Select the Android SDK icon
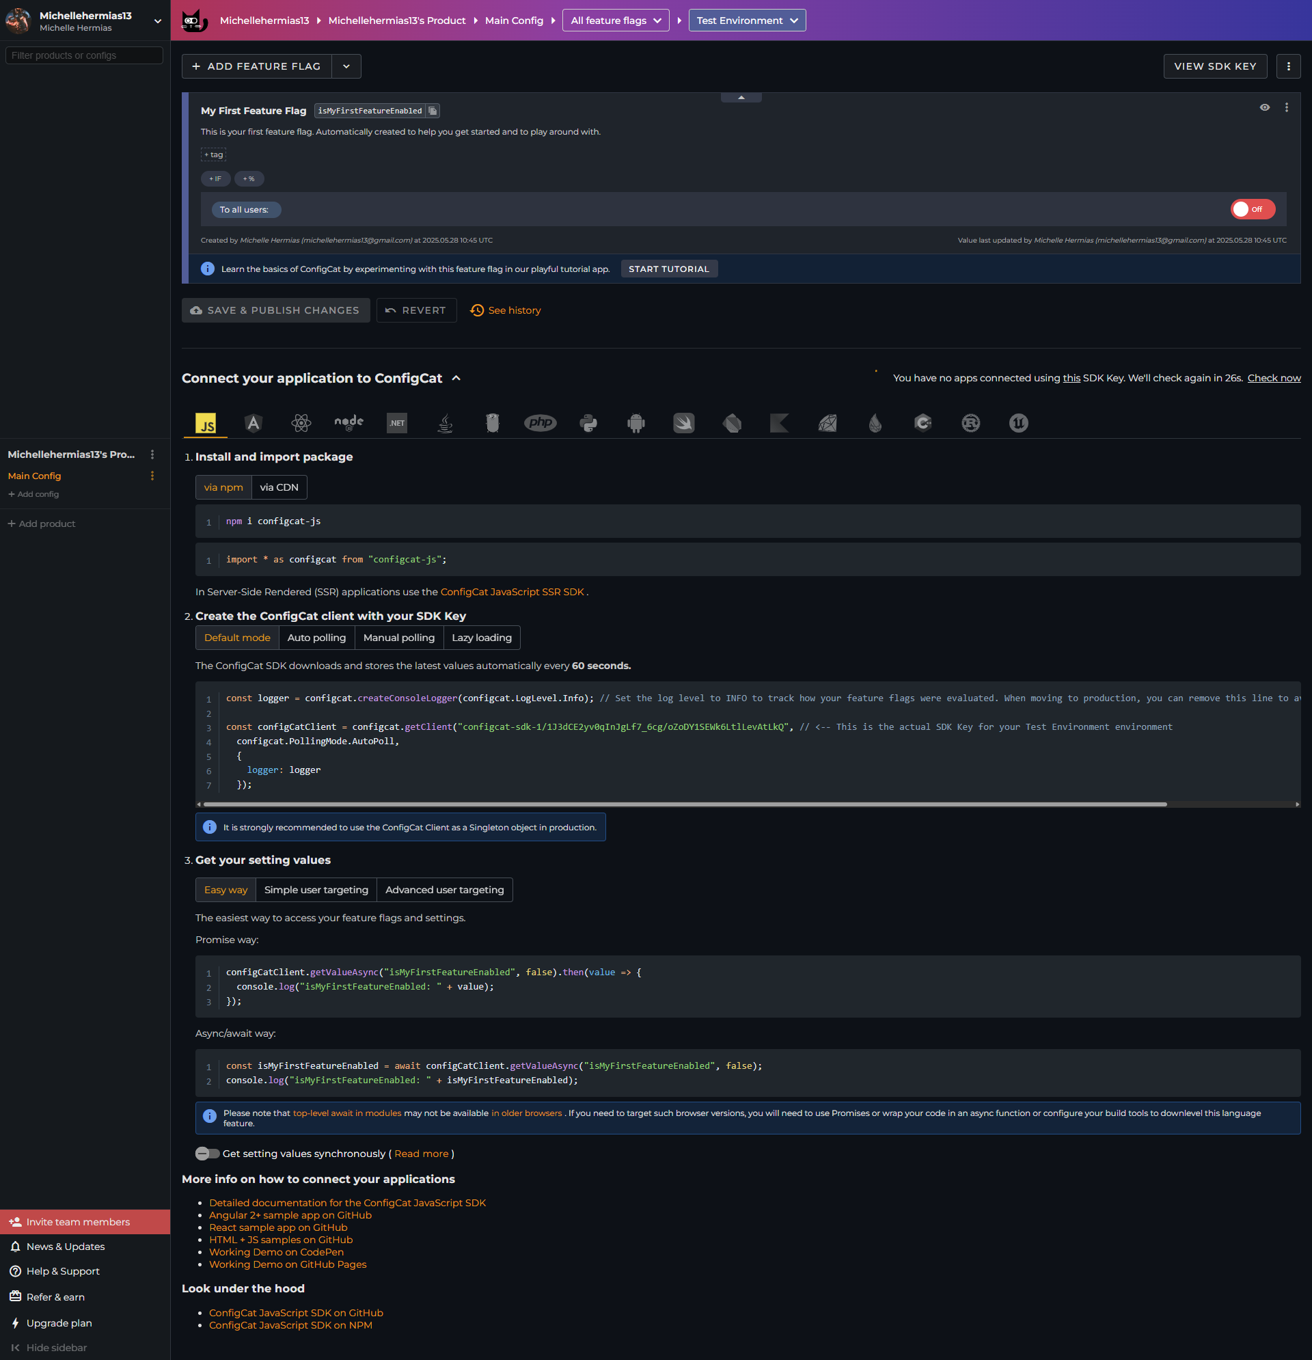The image size is (1312, 1360). [636, 422]
